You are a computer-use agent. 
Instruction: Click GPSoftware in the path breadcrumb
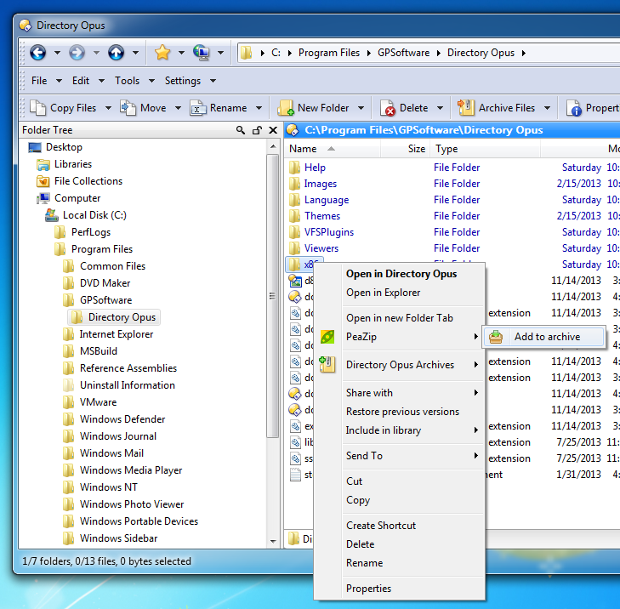pos(403,53)
